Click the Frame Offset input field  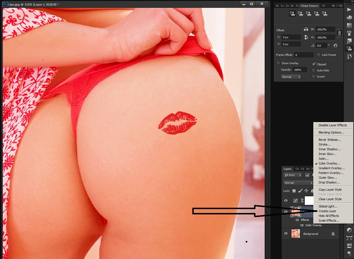[304, 55]
